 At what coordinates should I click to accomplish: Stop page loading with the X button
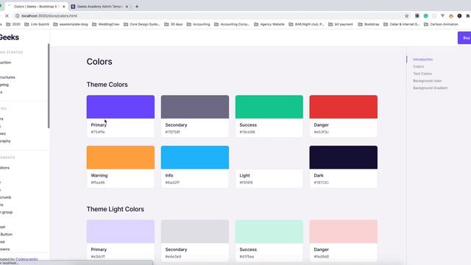click(x=7, y=16)
